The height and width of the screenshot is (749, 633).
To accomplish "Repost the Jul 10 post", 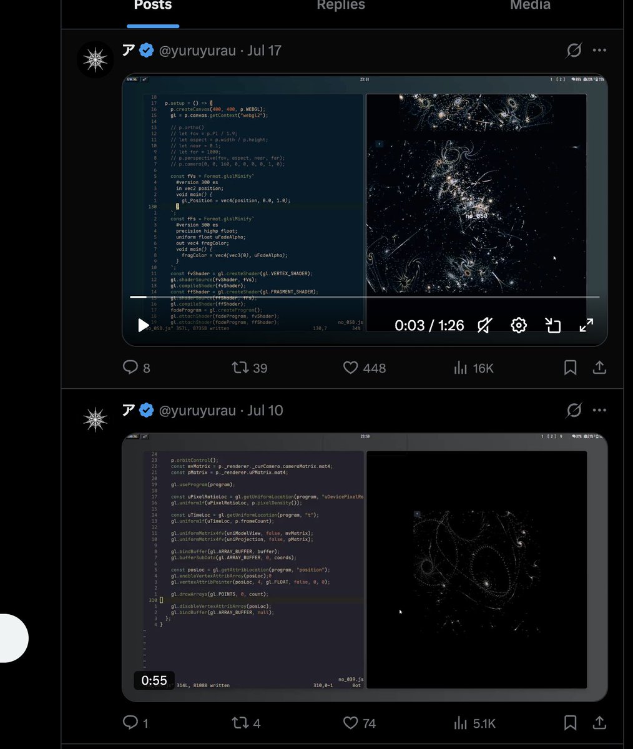I will click(246, 723).
